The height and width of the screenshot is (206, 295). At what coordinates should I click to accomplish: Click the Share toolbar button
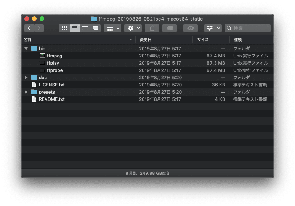point(152,28)
